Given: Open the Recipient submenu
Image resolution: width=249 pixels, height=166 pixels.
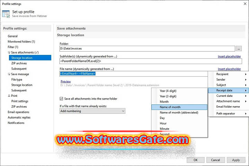Looking at the screenshot, I should click(228, 74).
